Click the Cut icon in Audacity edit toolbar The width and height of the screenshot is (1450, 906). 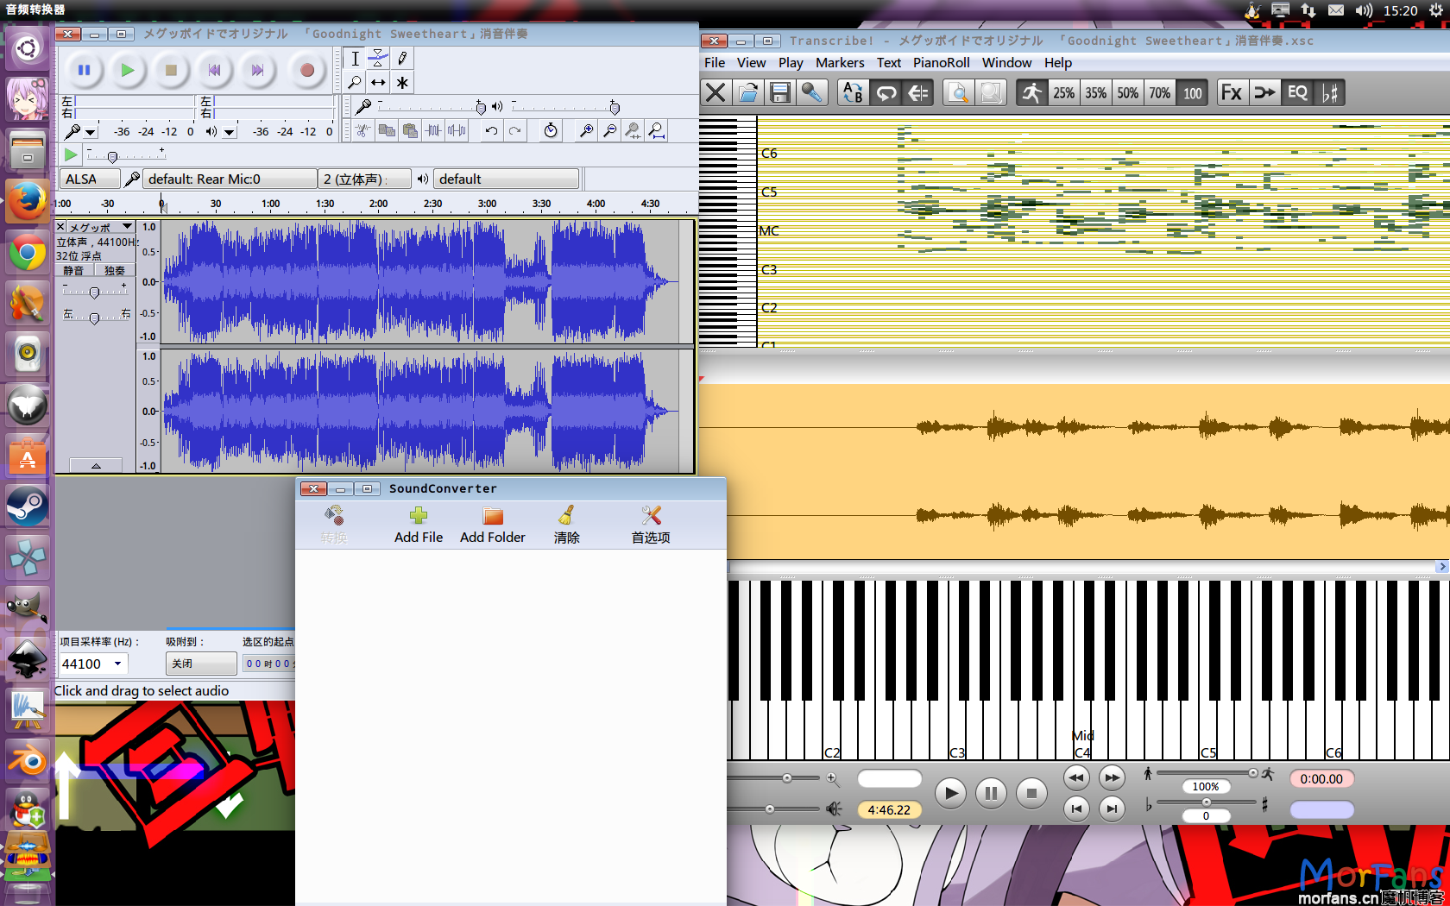[362, 130]
